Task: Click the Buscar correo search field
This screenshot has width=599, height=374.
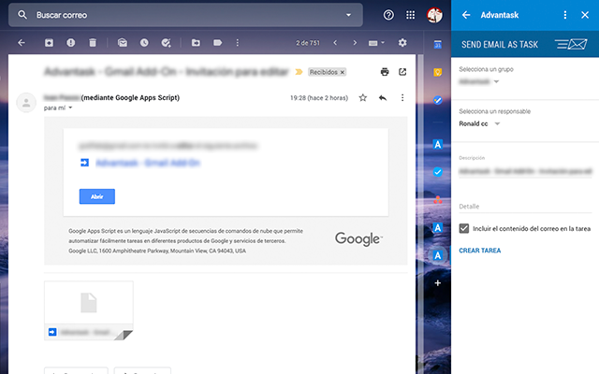Action: (x=185, y=15)
